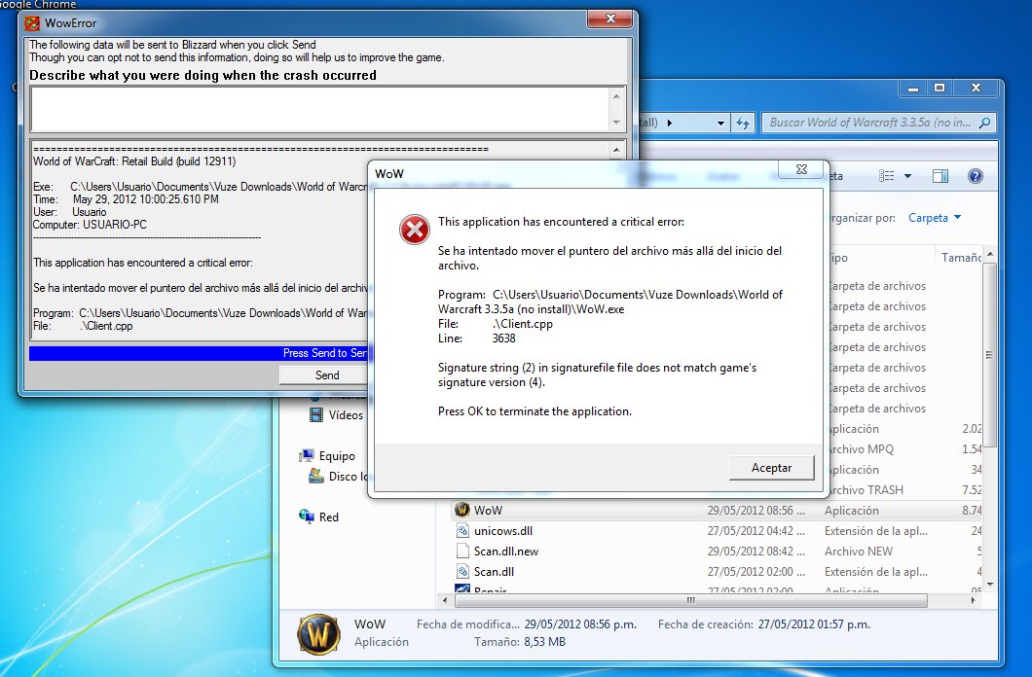The width and height of the screenshot is (1032, 677).
Task: Toggle the Explorer preview pane icon
Action: [940, 176]
